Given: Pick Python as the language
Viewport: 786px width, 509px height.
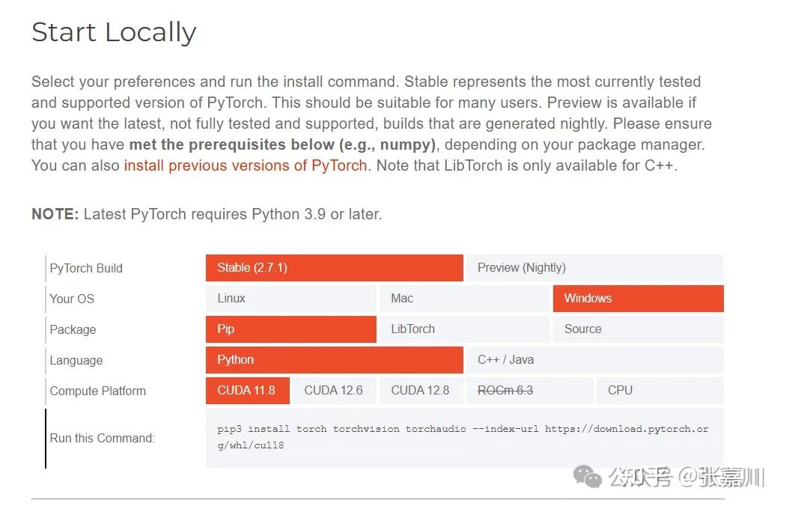Looking at the screenshot, I should pos(334,359).
